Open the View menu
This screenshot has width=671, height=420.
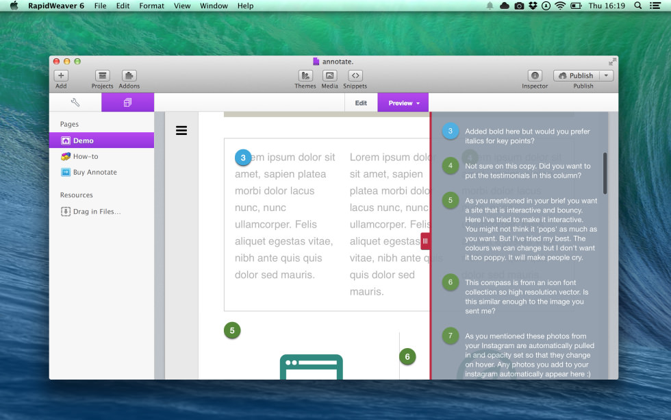click(x=182, y=5)
